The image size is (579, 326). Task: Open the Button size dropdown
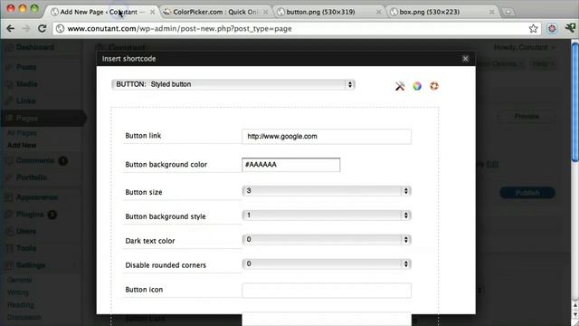click(327, 191)
